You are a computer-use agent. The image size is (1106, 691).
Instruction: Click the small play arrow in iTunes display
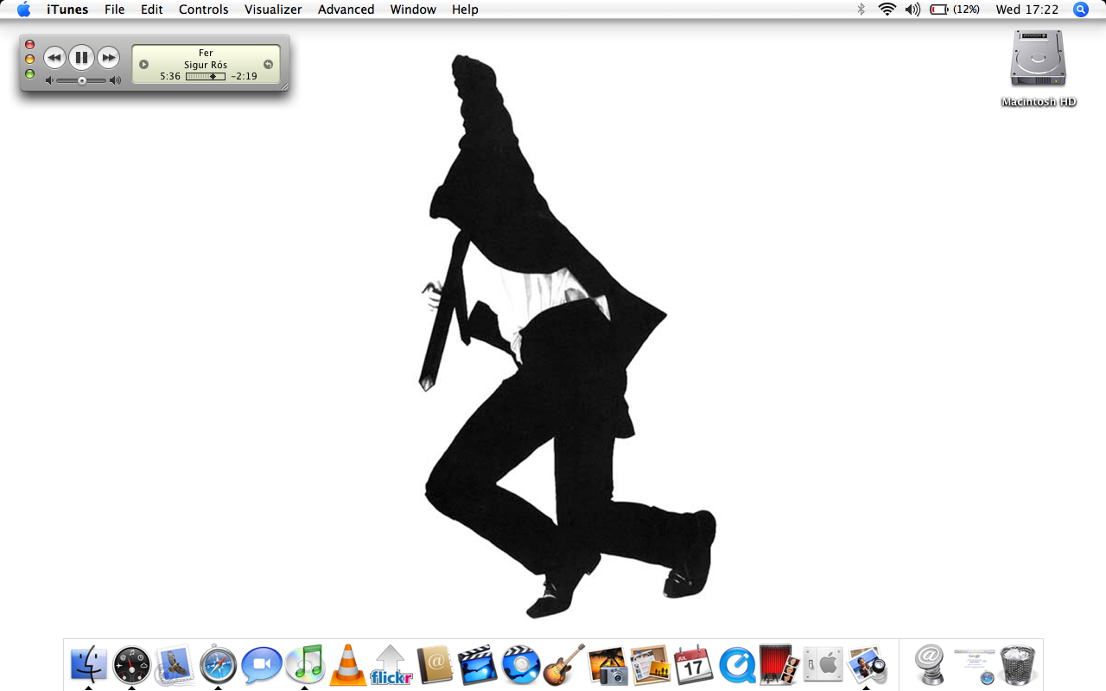tap(144, 65)
